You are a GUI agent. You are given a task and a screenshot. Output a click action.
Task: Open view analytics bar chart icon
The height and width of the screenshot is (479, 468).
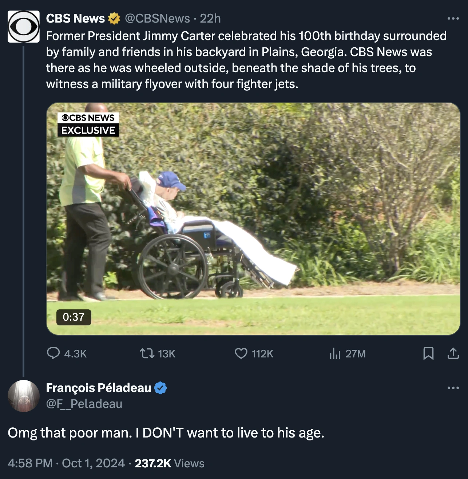[x=334, y=353]
